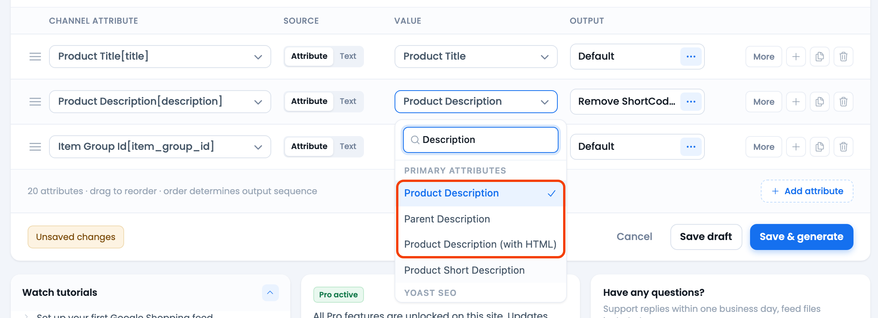Duplicate the Item Group Id row
878x318 pixels.
820,147
